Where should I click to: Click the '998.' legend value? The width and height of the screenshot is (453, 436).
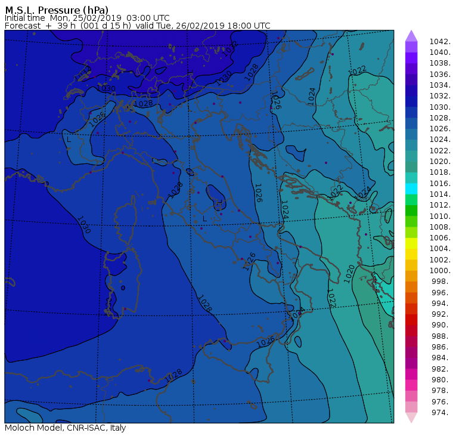click(x=441, y=281)
